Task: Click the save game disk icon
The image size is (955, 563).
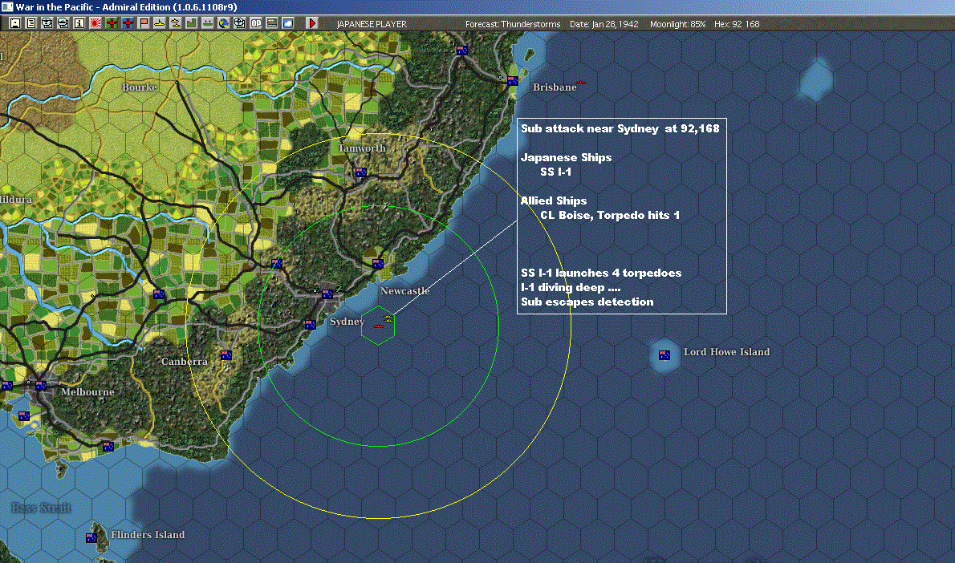Action: pos(15,23)
